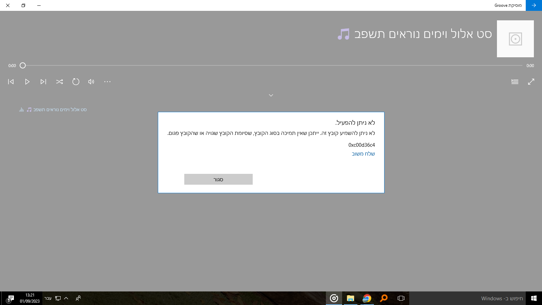
Task: Open the more options menu (...)
Action: (107, 82)
